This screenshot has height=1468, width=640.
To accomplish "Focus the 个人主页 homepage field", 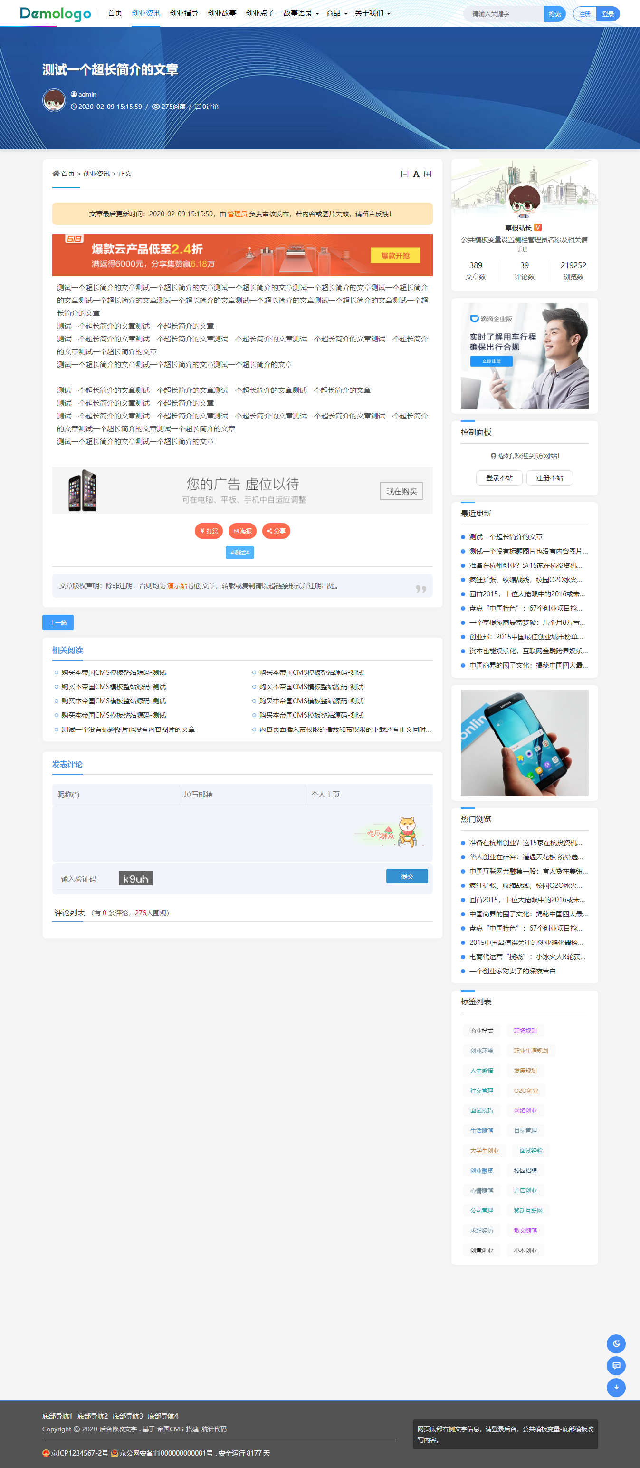I will coord(369,794).
